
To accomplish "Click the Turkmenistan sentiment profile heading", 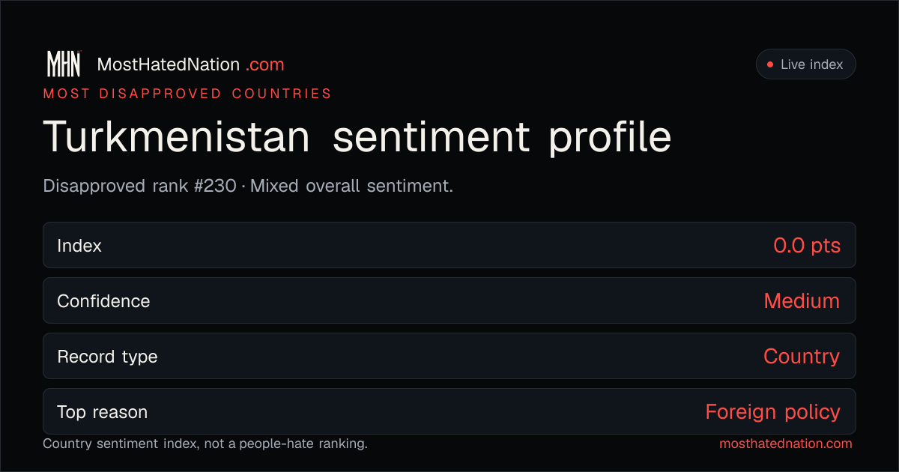I will [357, 136].
